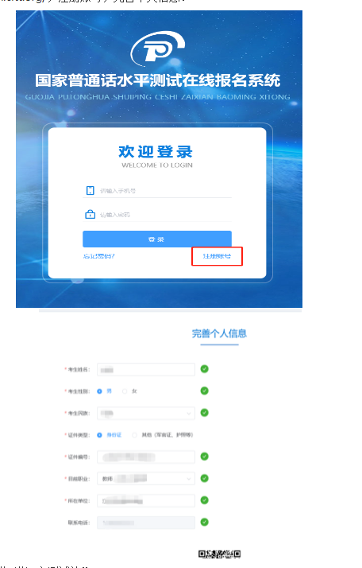Click the phone icon beside 请输入手机号
This screenshot has width=362, height=568.
click(90, 191)
